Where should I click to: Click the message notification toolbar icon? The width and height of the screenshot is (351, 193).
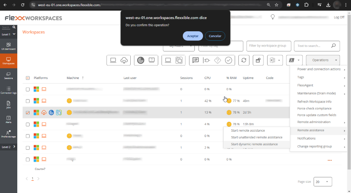pos(195,60)
